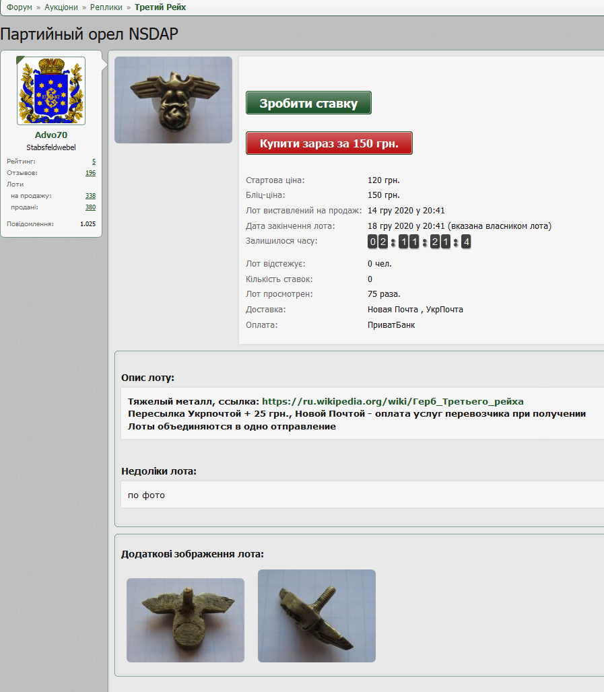Open the 338 lots for sale link
Viewport: 604px width, 692px height.
[90, 195]
